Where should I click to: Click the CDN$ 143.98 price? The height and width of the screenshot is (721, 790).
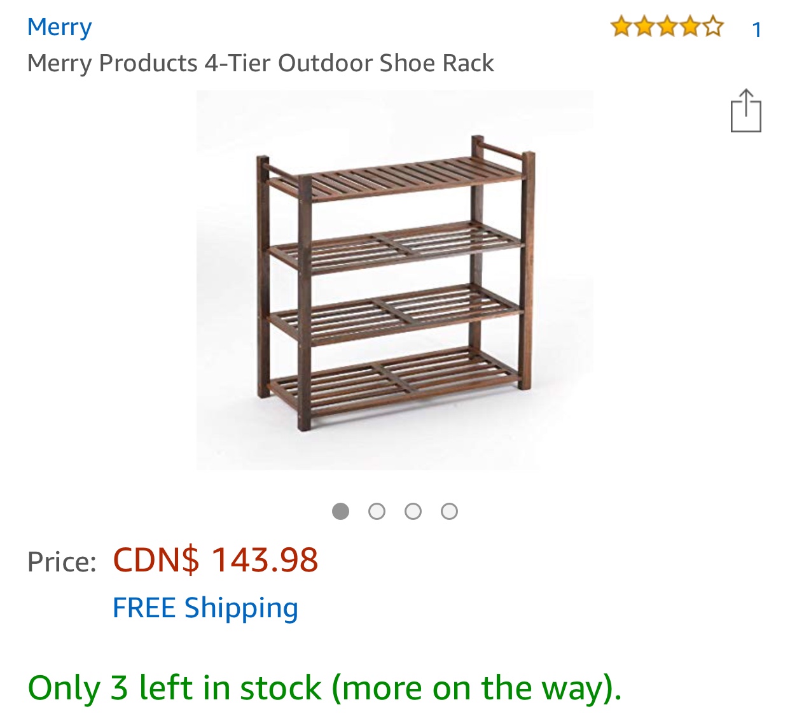[x=215, y=560]
